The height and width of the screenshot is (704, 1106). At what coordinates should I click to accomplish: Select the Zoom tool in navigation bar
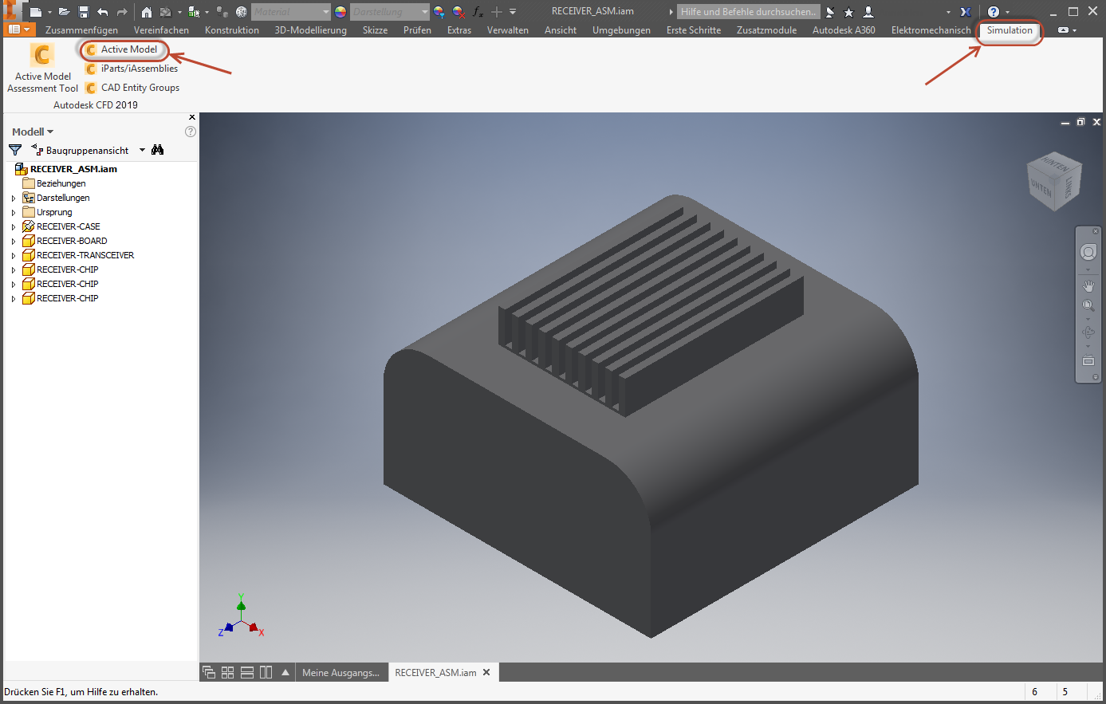[x=1088, y=306]
